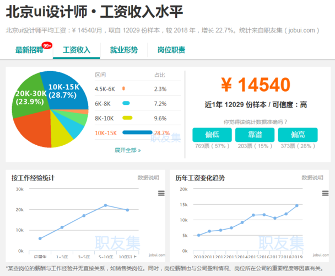Open the 最新招聘 tab
The height and width of the screenshot is (276, 335).
click(29, 50)
